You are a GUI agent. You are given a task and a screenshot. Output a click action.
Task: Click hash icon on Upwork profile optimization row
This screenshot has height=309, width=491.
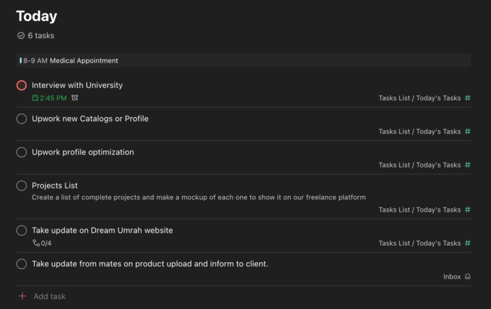click(x=467, y=165)
